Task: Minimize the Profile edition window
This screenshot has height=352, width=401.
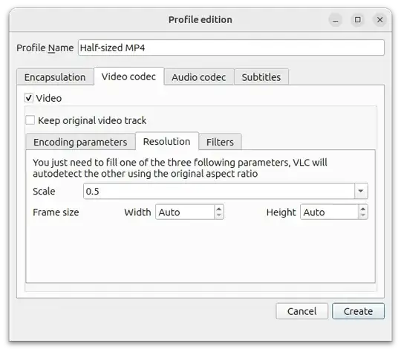Action: (335, 20)
